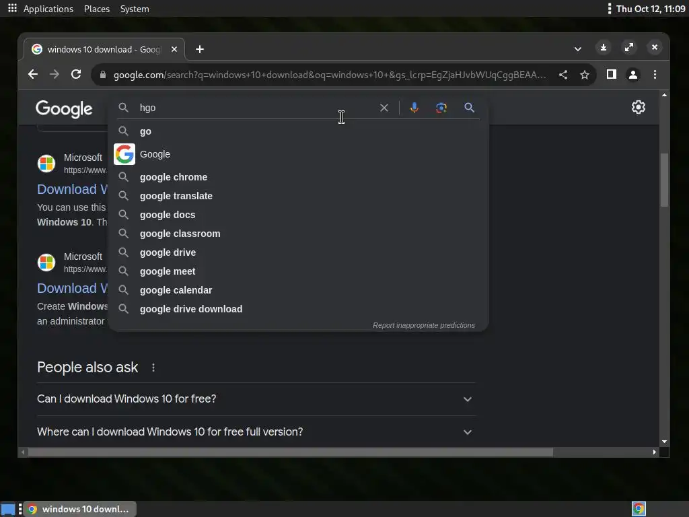Select the 'go' suggestion
Viewport: 689px width, 517px height.
pos(298,131)
